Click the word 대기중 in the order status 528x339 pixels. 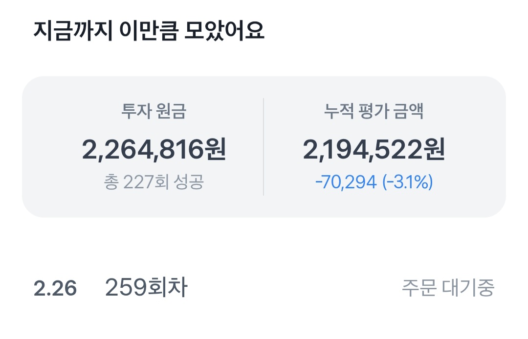(468, 288)
